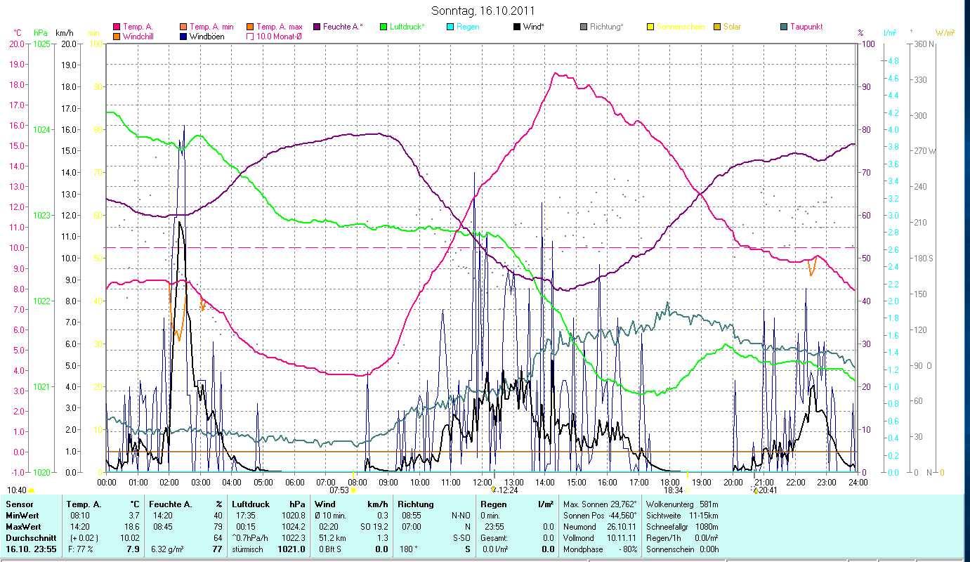Image resolution: width=970 pixels, height=562 pixels.
Task: Click the Richtung* legend label
Action: (606, 27)
